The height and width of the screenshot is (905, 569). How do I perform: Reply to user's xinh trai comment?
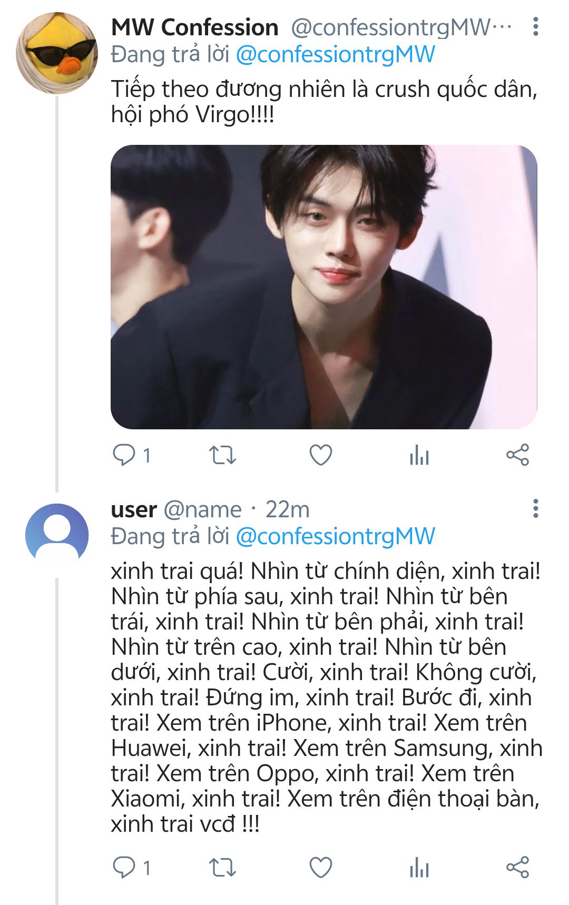132,867
